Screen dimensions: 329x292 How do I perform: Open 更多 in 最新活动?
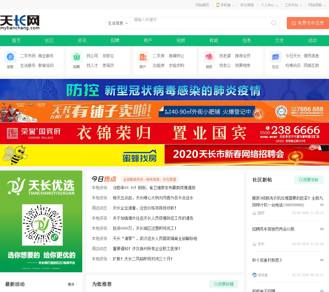(x=73, y=284)
